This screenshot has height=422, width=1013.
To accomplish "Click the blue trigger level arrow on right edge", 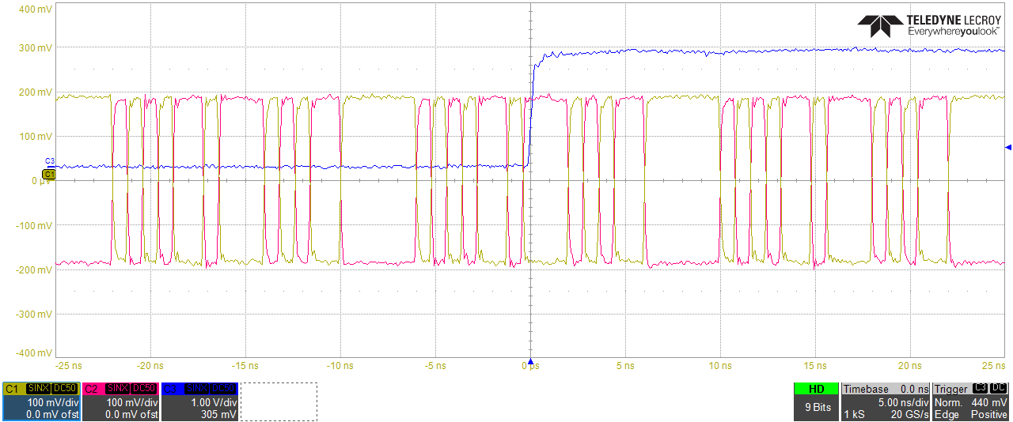I will tap(1008, 147).
